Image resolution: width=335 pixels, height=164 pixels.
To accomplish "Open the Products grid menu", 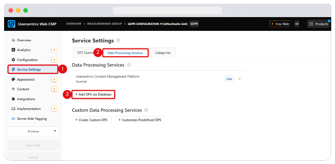I will (318, 24).
